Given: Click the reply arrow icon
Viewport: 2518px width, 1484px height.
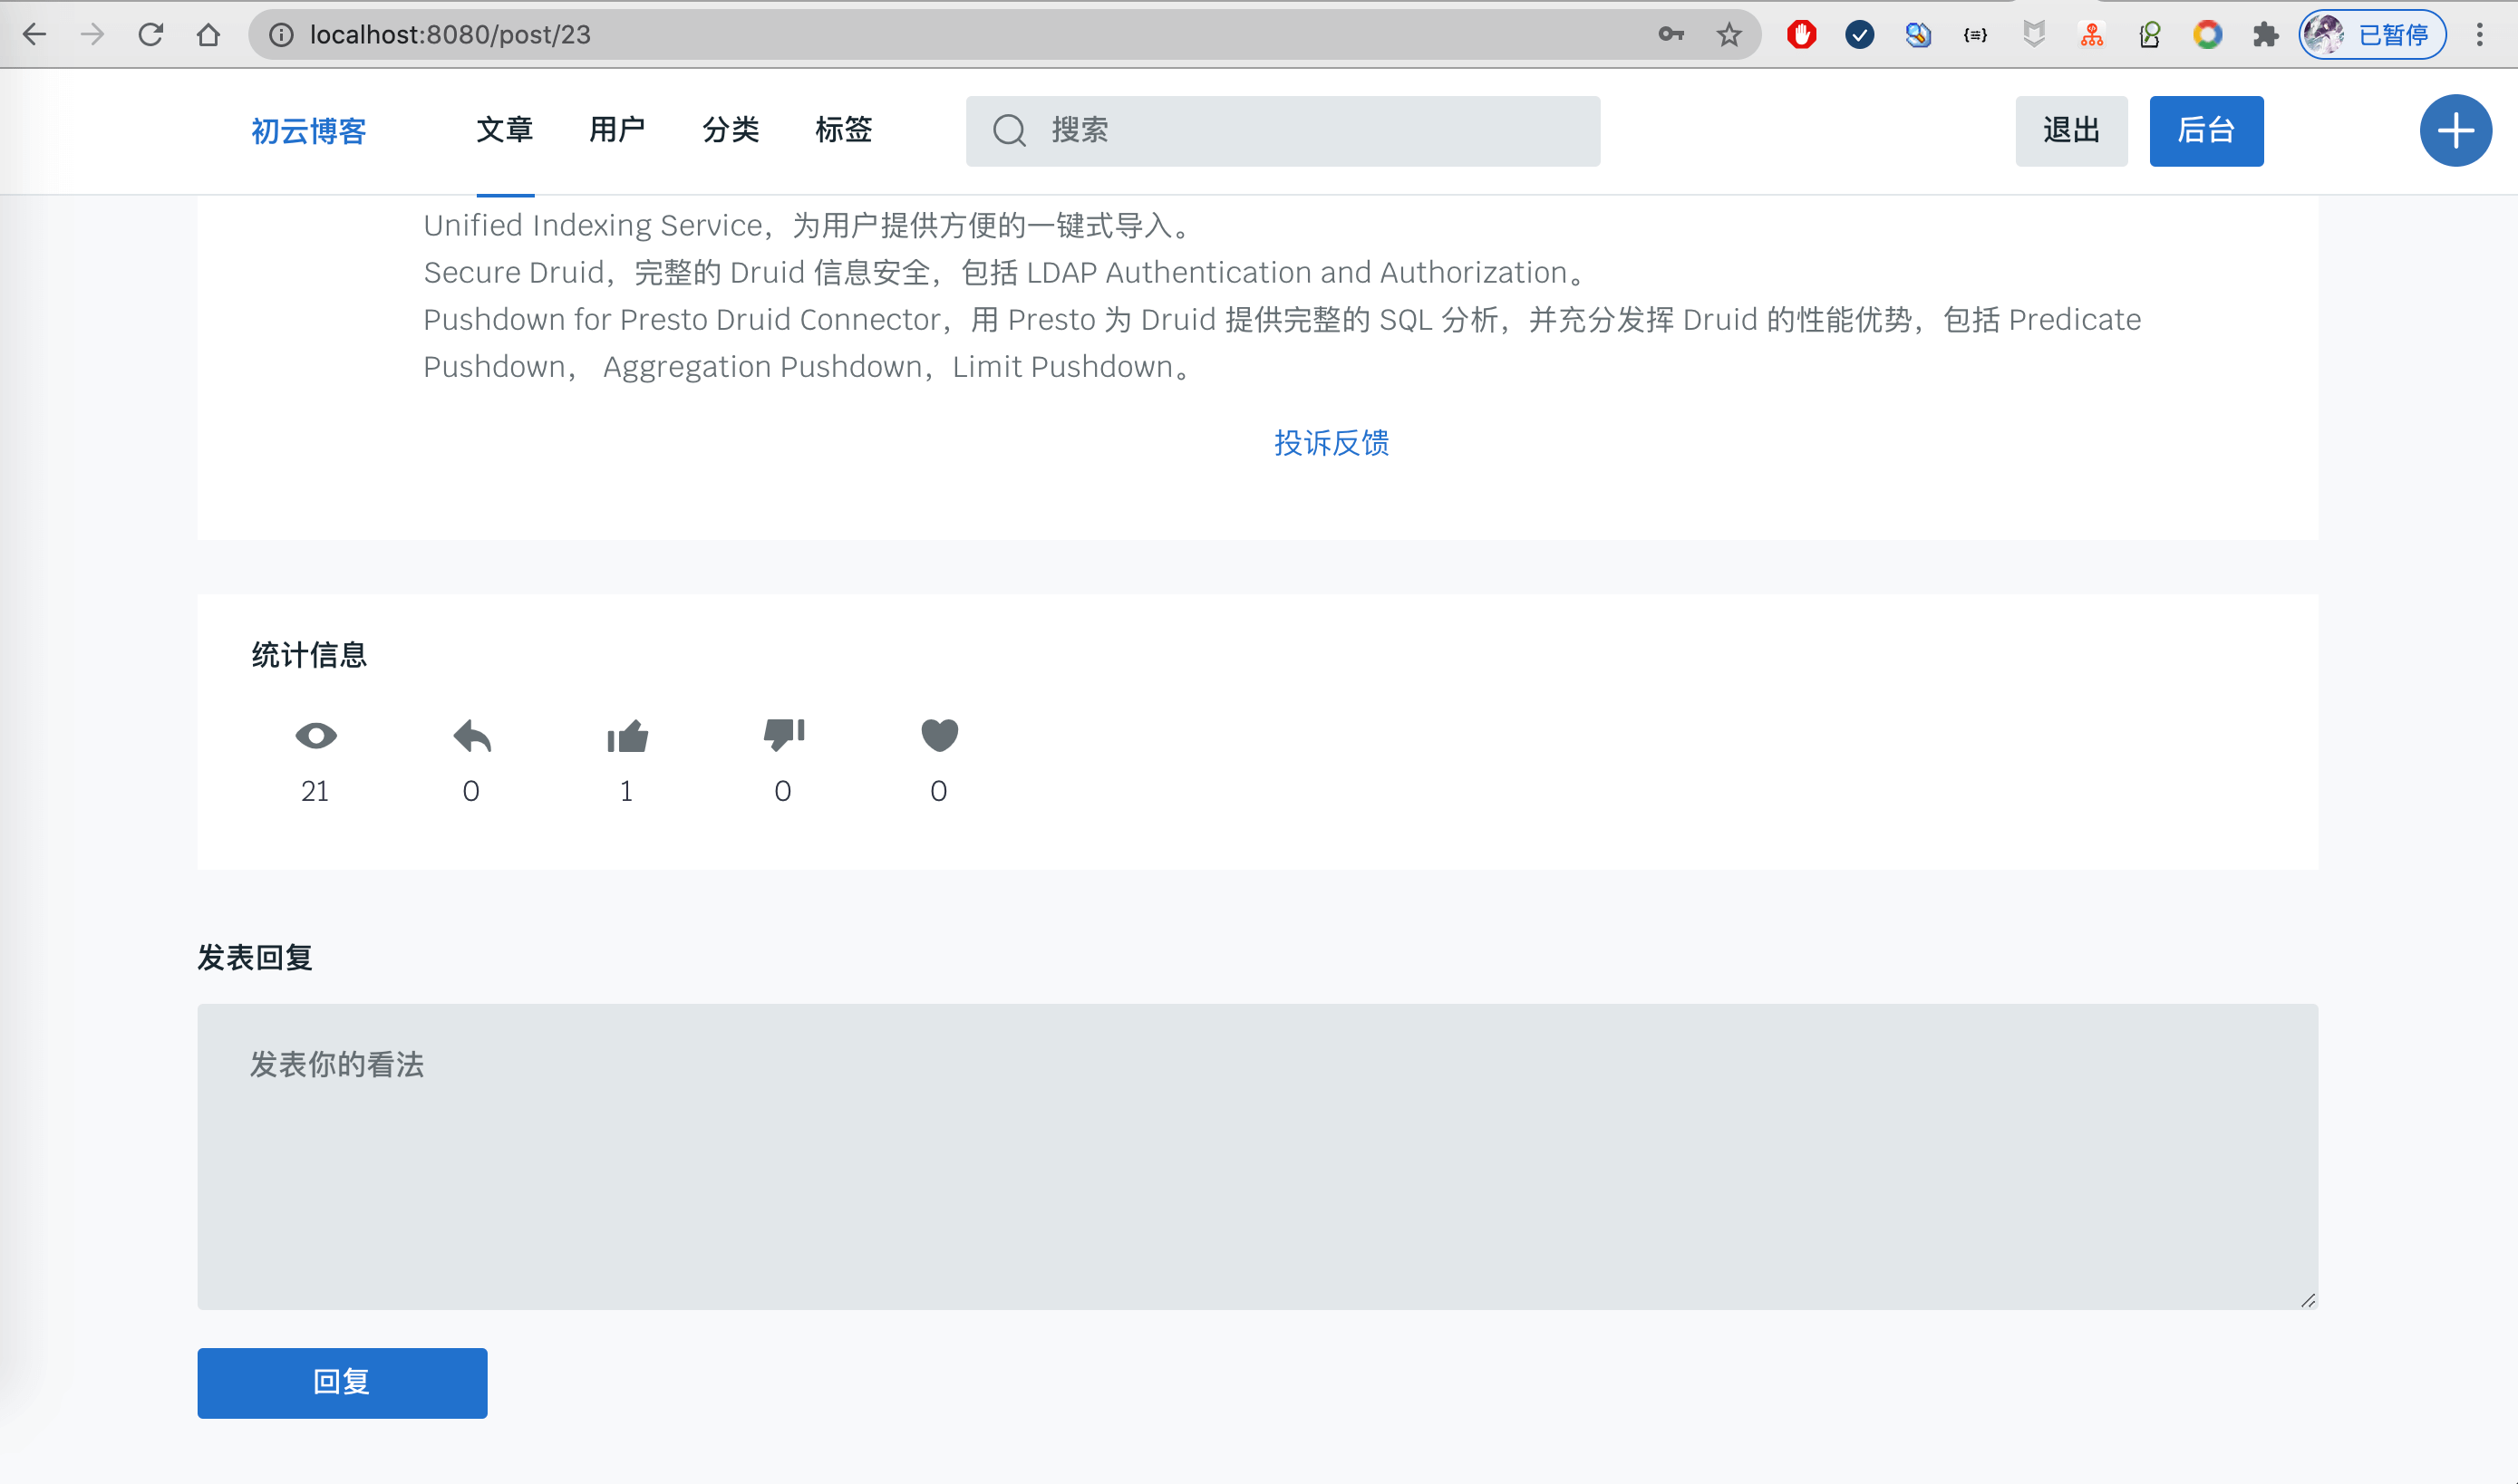Looking at the screenshot, I should [471, 736].
